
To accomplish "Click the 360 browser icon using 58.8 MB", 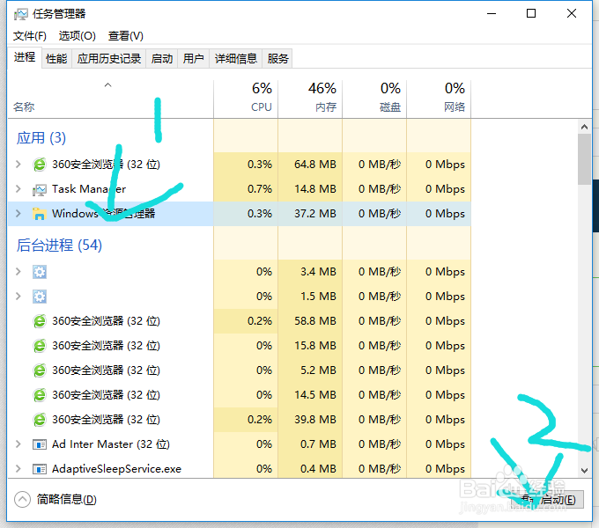I will (40, 321).
